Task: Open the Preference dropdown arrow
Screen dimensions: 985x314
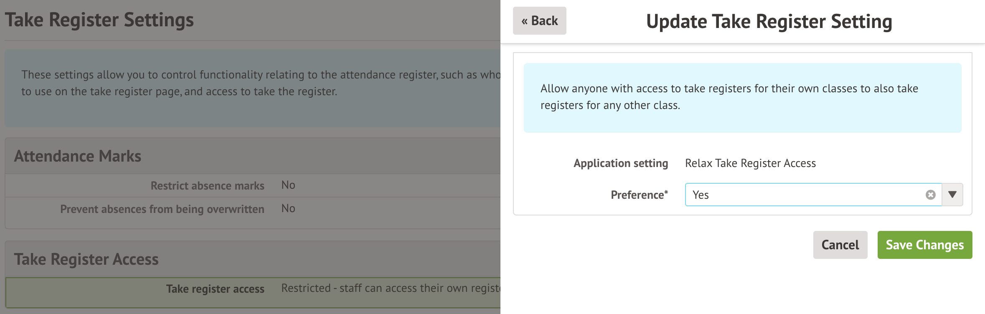Action: point(952,195)
